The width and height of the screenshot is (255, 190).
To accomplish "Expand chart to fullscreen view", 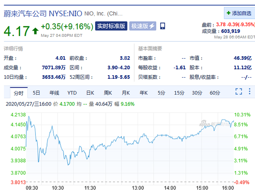I will pyautogui.click(x=238, y=91).
